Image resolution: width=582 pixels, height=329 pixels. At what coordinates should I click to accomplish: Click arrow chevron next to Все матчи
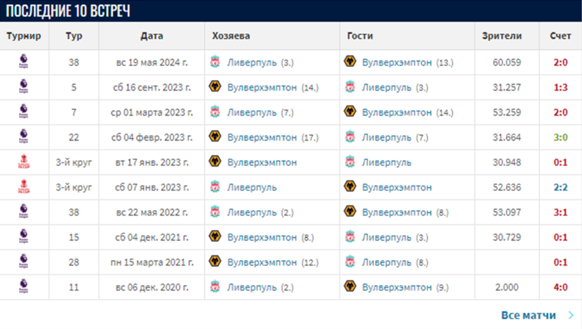(571, 315)
